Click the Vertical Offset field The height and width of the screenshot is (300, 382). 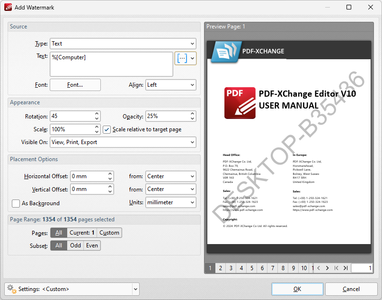tap(89, 189)
